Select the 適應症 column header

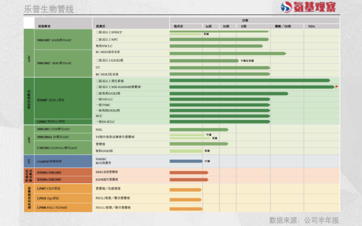(101, 26)
